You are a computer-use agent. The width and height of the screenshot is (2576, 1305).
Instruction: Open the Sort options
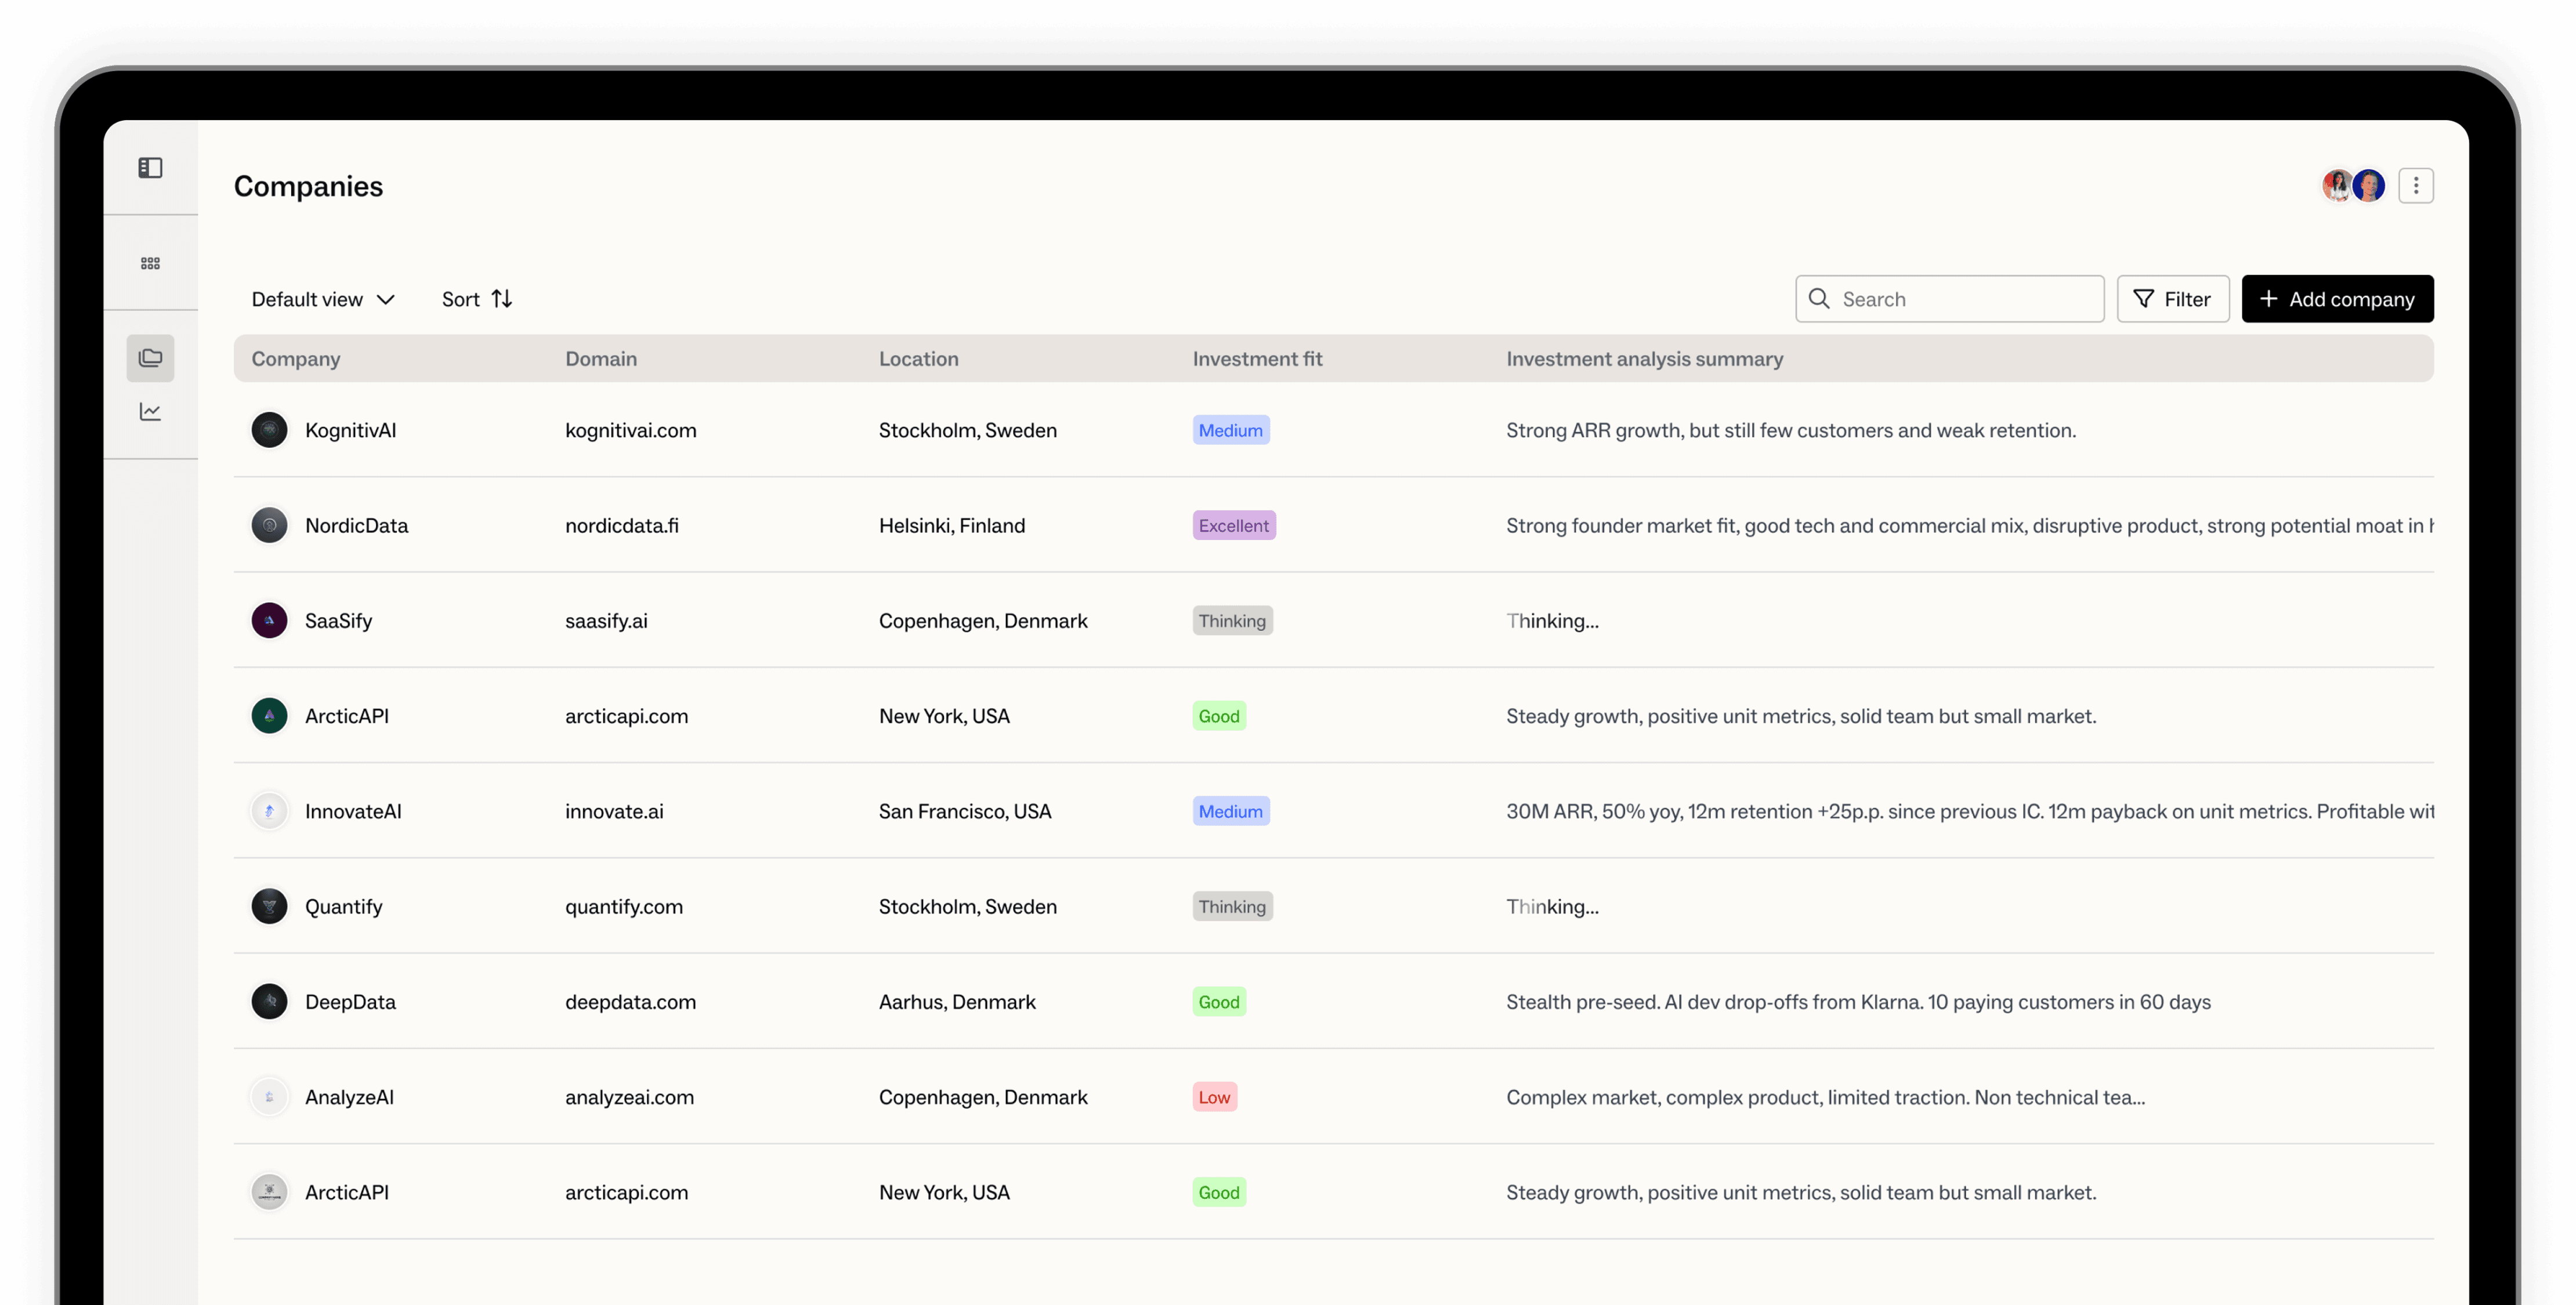(476, 299)
